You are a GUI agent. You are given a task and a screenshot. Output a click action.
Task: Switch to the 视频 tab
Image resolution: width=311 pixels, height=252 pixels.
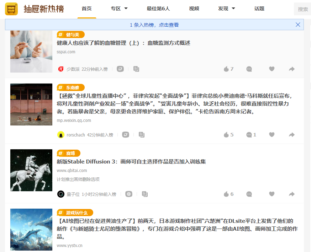click(x=194, y=9)
